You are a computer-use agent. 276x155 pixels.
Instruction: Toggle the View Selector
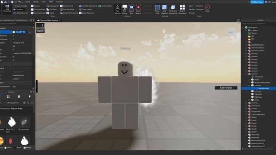[117, 9]
